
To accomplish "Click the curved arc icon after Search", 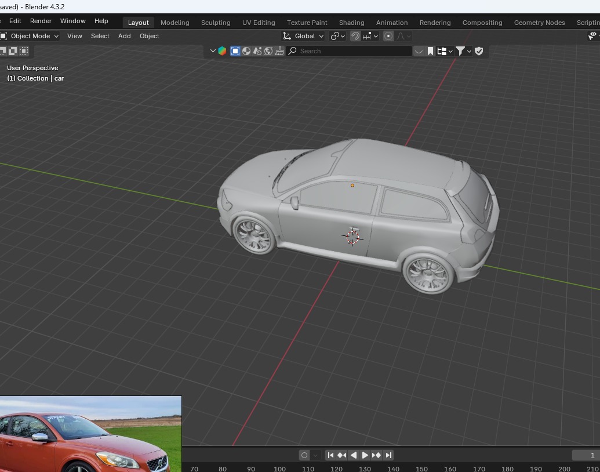I will tap(419, 51).
